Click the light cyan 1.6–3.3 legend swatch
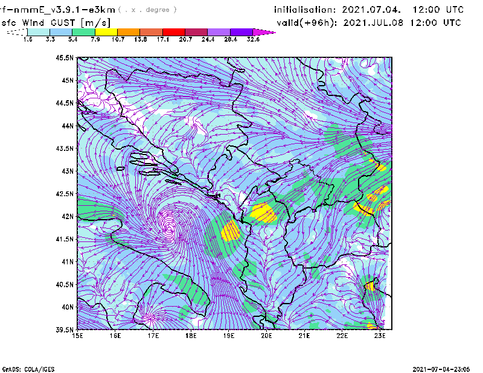The height and width of the screenshot is (373, 483). coord(39,32)
